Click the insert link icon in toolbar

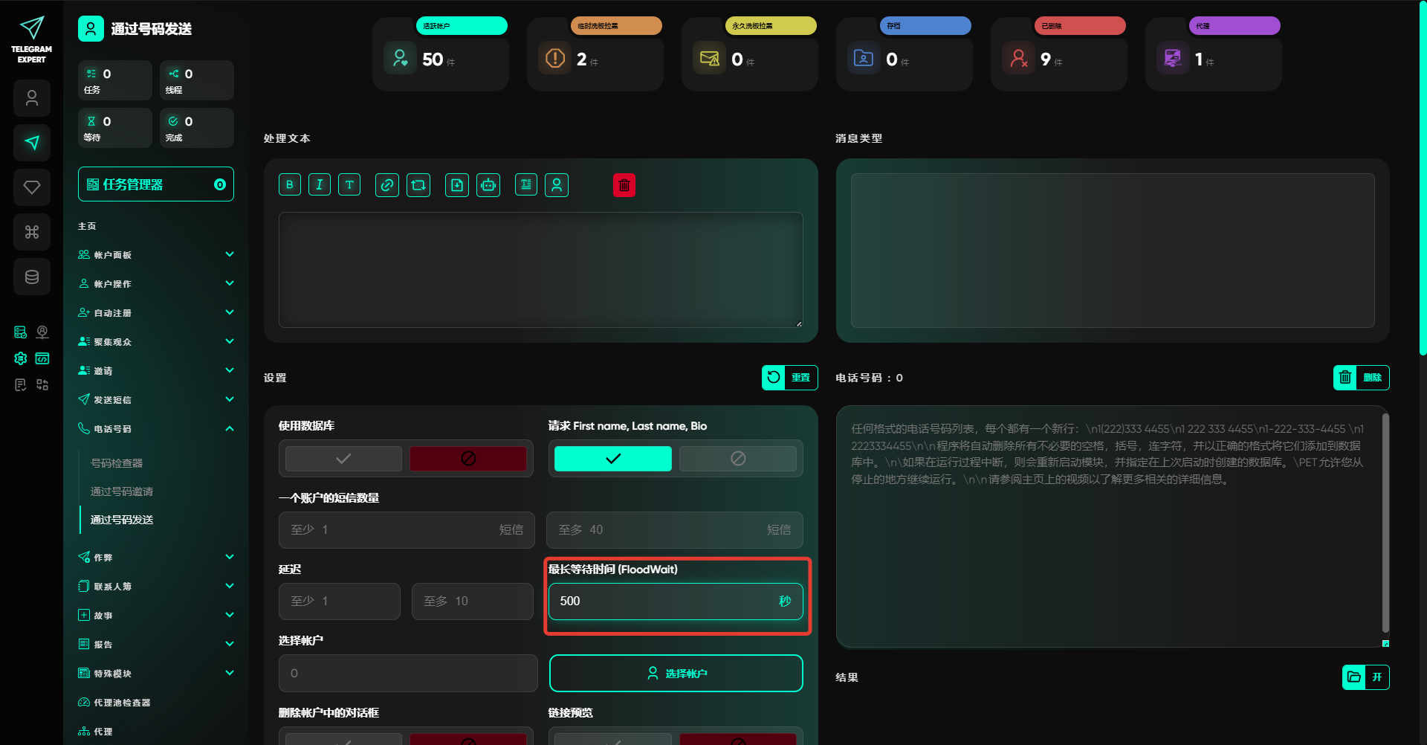387,185
